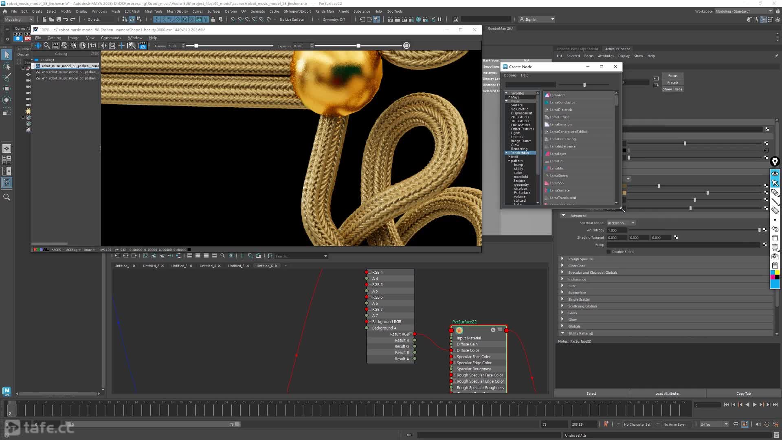
Task: Click PxrSurface22 node star swatch icon
Action: 459,330
